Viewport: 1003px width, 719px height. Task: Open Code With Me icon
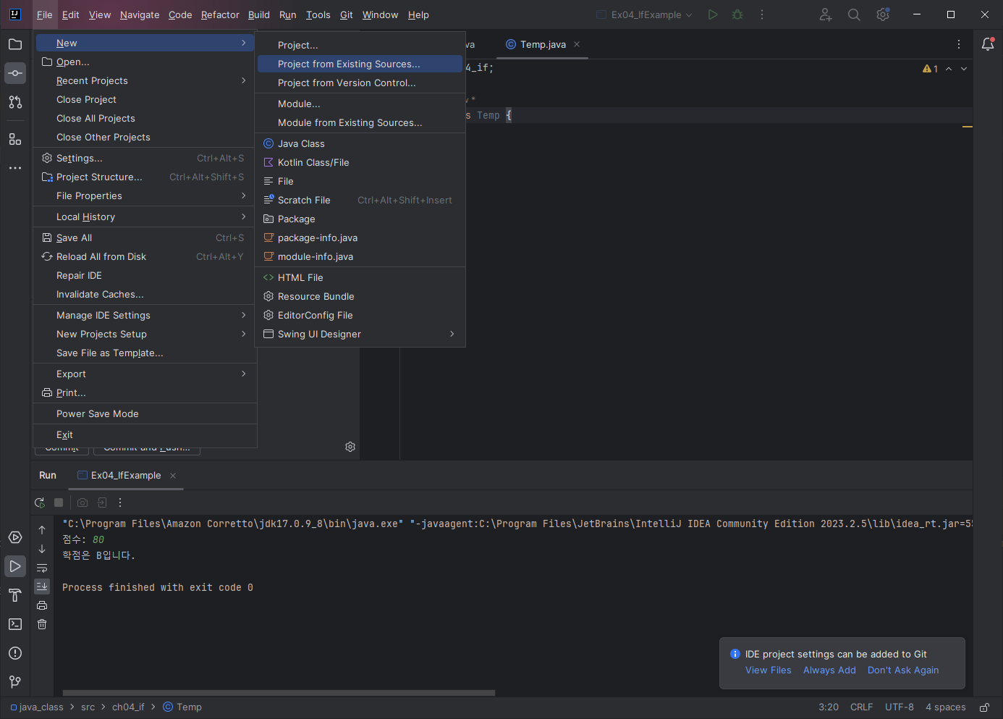click(x=826, y=14)
